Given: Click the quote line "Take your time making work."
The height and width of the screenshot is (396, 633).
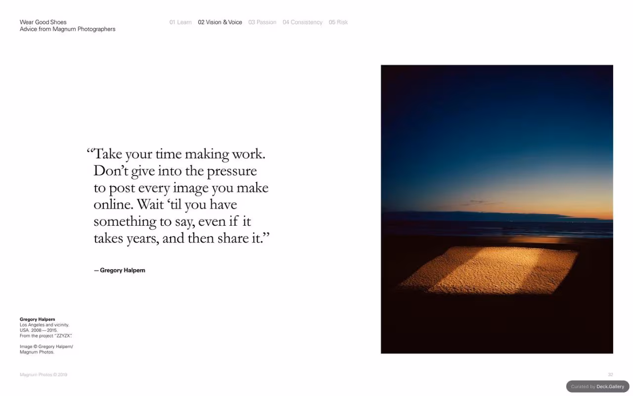Looking at the screenshot, I should [x=176, y=154].
